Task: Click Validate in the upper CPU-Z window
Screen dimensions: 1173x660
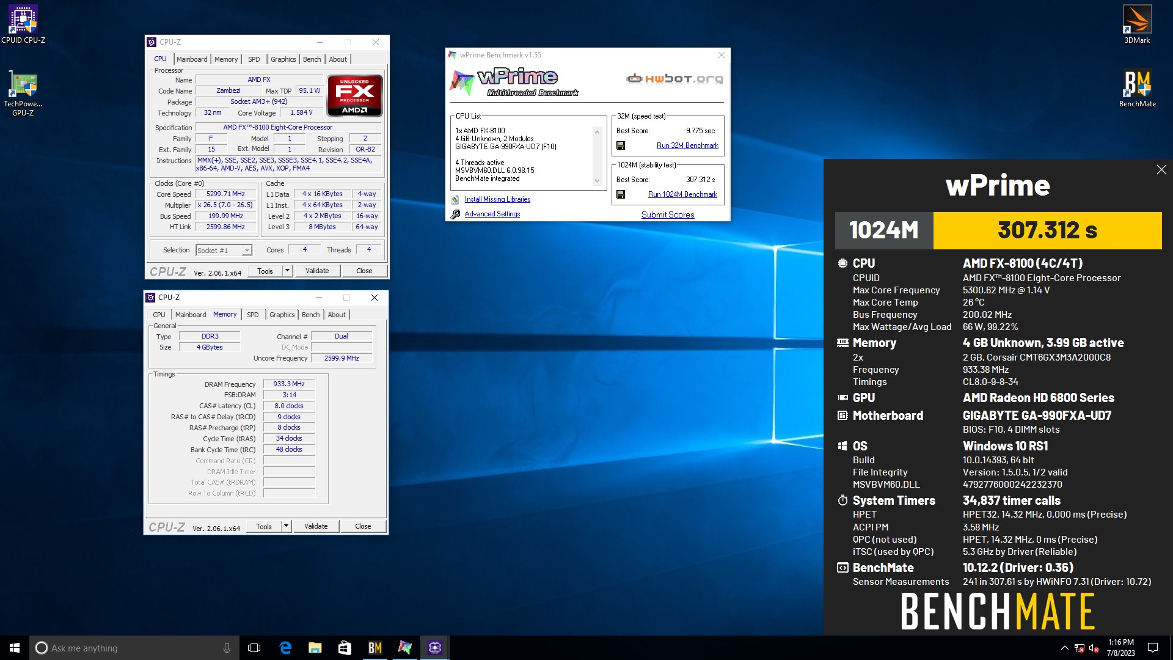Action: coord(317,271)
